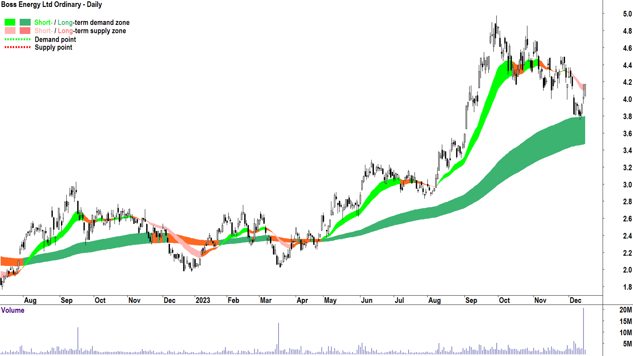Click the 5M volume axis label
The height and width of the screenshot is (356, 633).
tap(627, 344)
